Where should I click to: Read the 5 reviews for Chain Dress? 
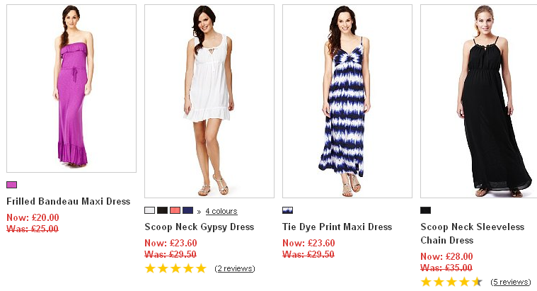coord(510,282)
